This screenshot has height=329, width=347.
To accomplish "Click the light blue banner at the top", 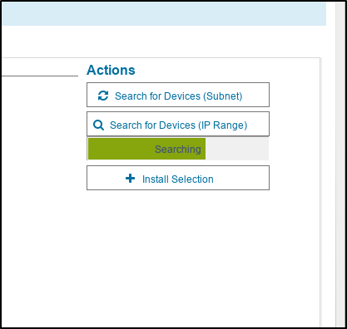I will 164,14.
